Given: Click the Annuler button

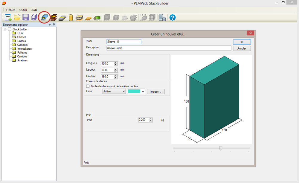Looking at the screenshot, I should (242, 48).
